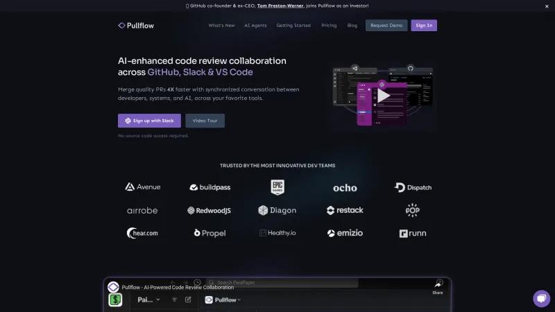Click the No source code access required text

click(153, 135)
